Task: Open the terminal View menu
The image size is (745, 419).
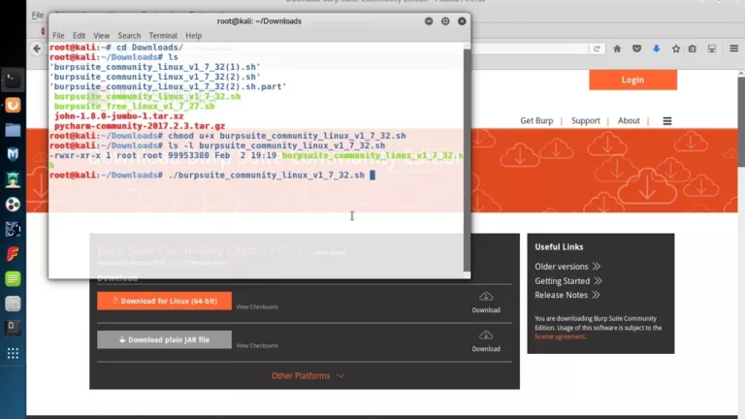Action: (101, 36)
